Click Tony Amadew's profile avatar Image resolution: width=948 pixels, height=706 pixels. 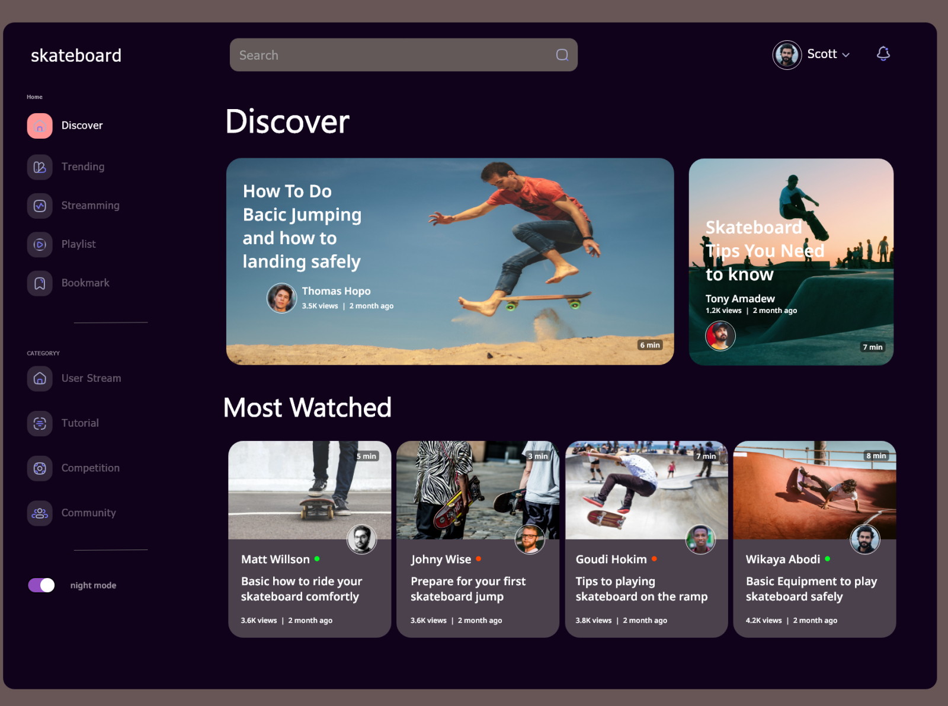(x=720, y=336)
